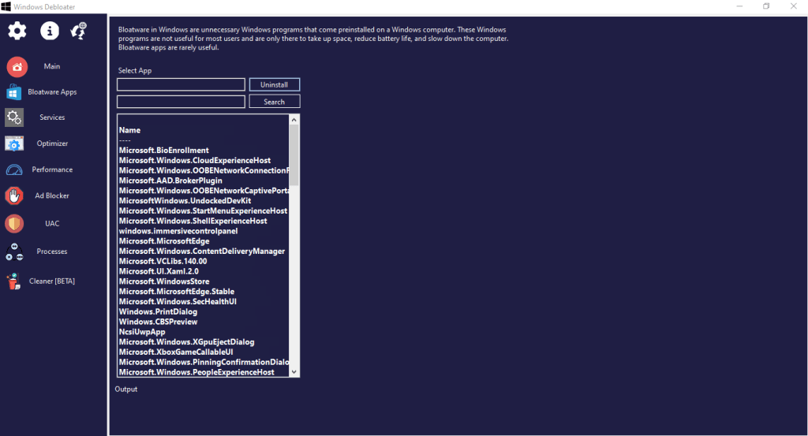The width and height of the screenshot is (808, 436).
Task: Click the Uninstall button
Action: 274,84
